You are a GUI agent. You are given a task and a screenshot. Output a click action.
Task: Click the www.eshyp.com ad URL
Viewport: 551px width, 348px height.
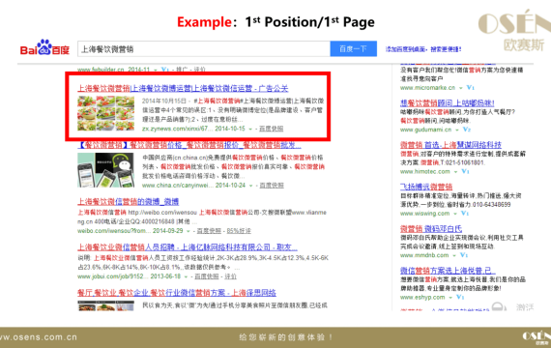tap(422, 298)
